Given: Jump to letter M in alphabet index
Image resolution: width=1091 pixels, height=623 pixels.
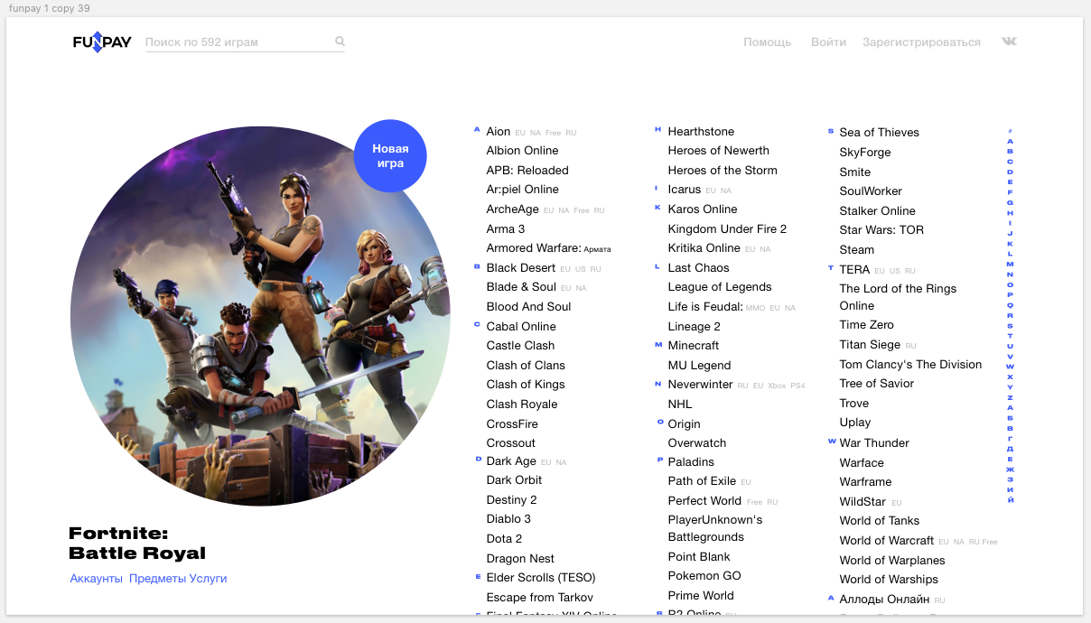Looking at the screenshot, I should point(1010,265).
